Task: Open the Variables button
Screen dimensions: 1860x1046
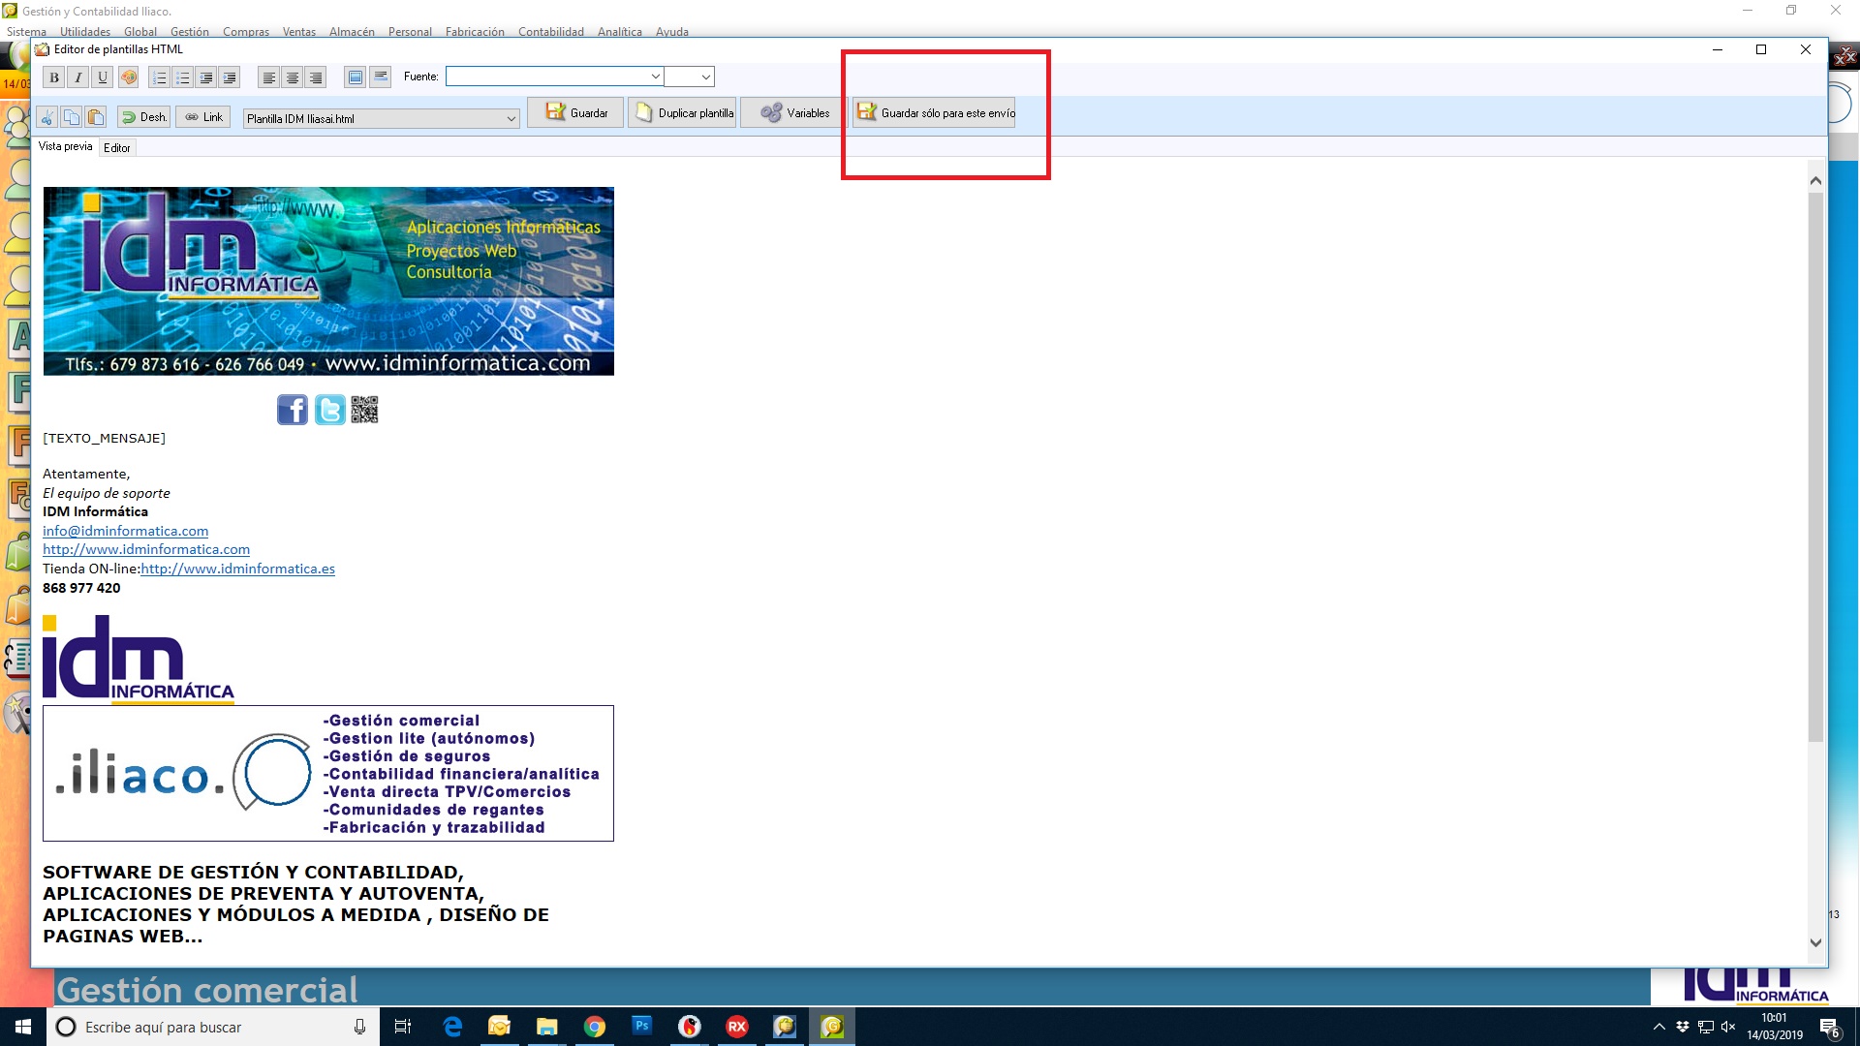Action: click(x=795, y=113)
